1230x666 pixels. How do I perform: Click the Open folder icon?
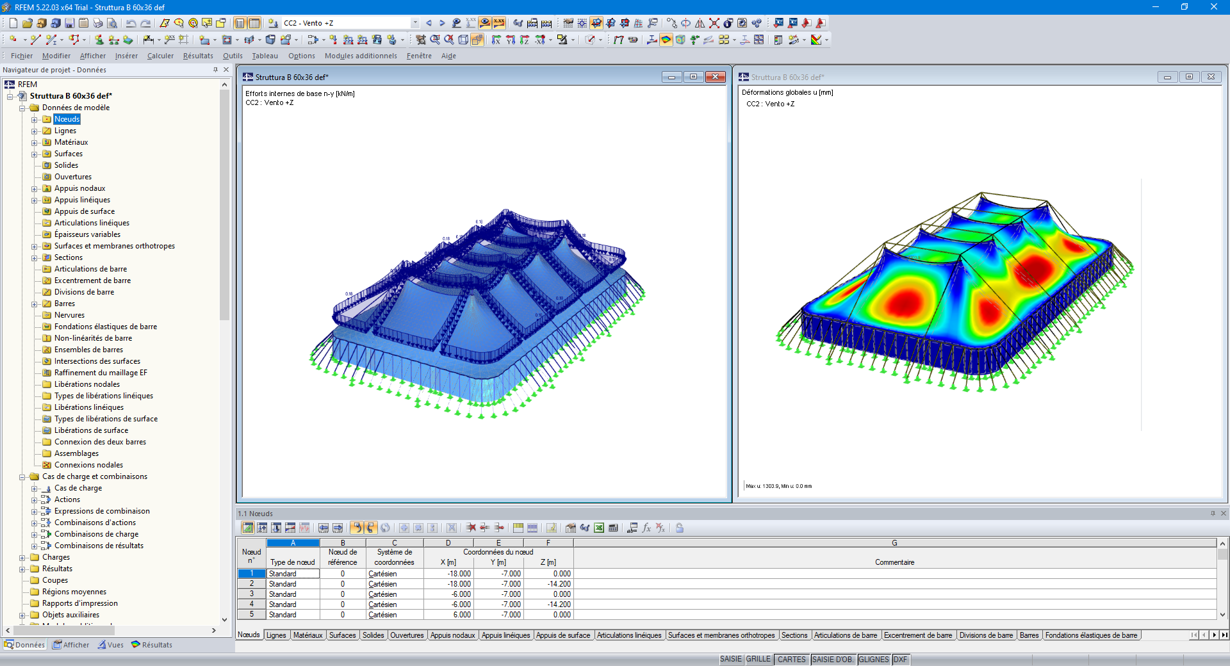(28, 23)
